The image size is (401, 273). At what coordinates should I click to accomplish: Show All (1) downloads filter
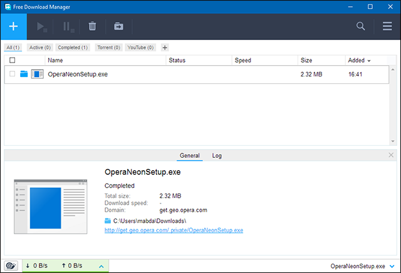click(13, 48)
